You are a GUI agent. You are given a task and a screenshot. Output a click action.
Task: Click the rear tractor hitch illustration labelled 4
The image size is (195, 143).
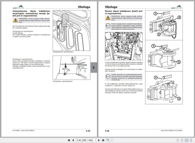[x=124, y=46]
